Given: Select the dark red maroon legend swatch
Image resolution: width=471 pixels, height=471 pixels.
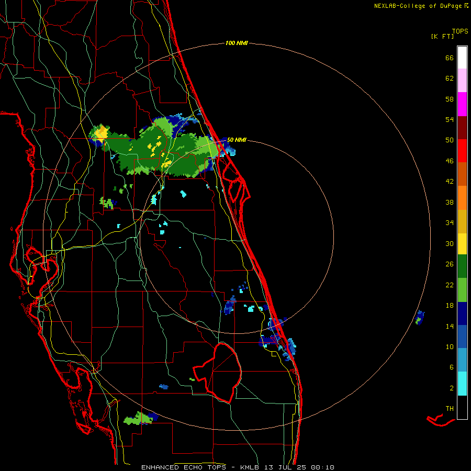Looking at the screenshot, I should pyautogui.click(x=462, y=128).
